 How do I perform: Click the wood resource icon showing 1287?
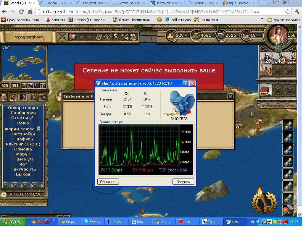pyautogui.click(x=171, y=36)
